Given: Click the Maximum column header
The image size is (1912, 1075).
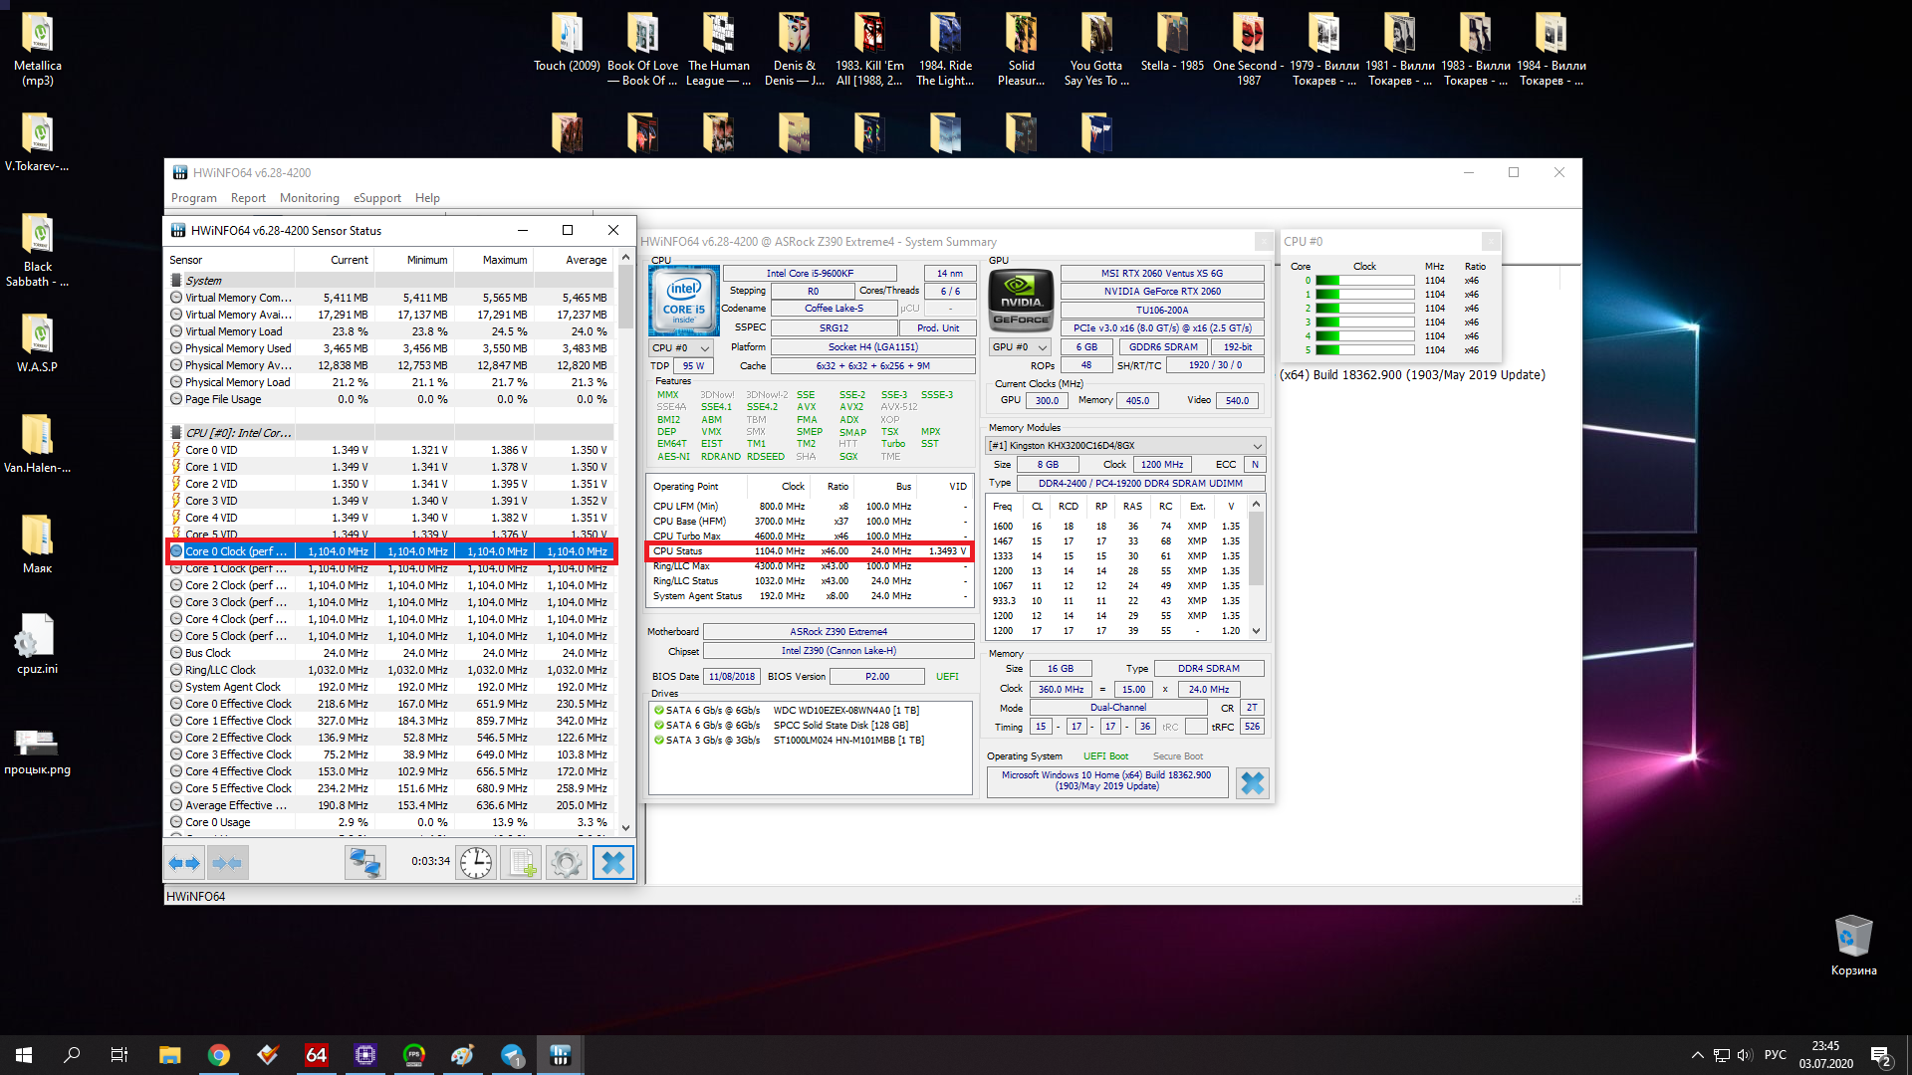Looking at the screenshot, I should tap(504, 260).
